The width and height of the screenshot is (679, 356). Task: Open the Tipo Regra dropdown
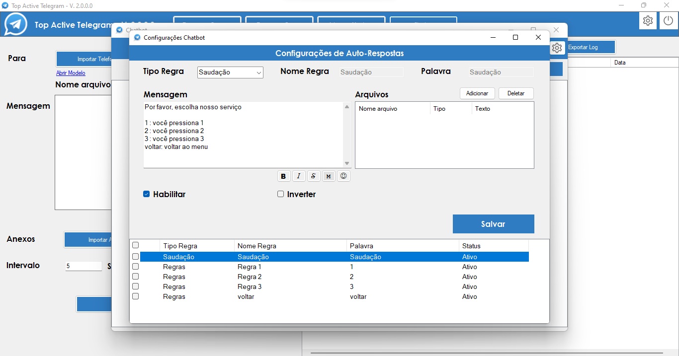click(x=230, y=72)
